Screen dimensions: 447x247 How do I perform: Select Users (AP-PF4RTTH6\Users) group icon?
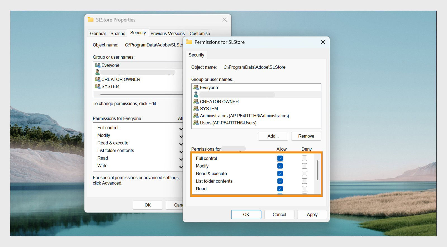[196, 122]
